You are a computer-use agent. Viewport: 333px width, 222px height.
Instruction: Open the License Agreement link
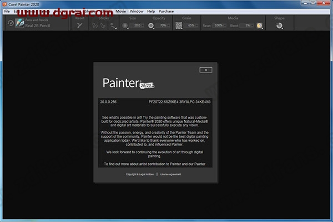point(170,174)
